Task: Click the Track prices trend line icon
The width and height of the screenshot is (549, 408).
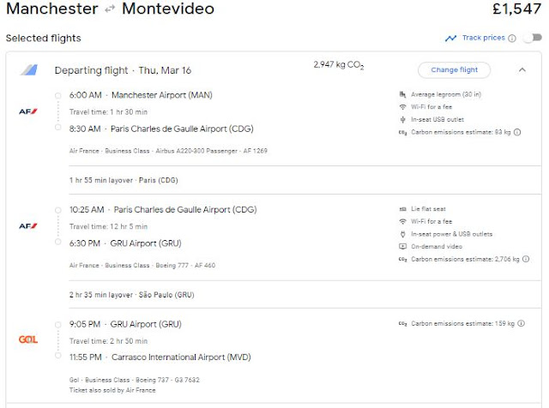Action: (x=450, y=38)
